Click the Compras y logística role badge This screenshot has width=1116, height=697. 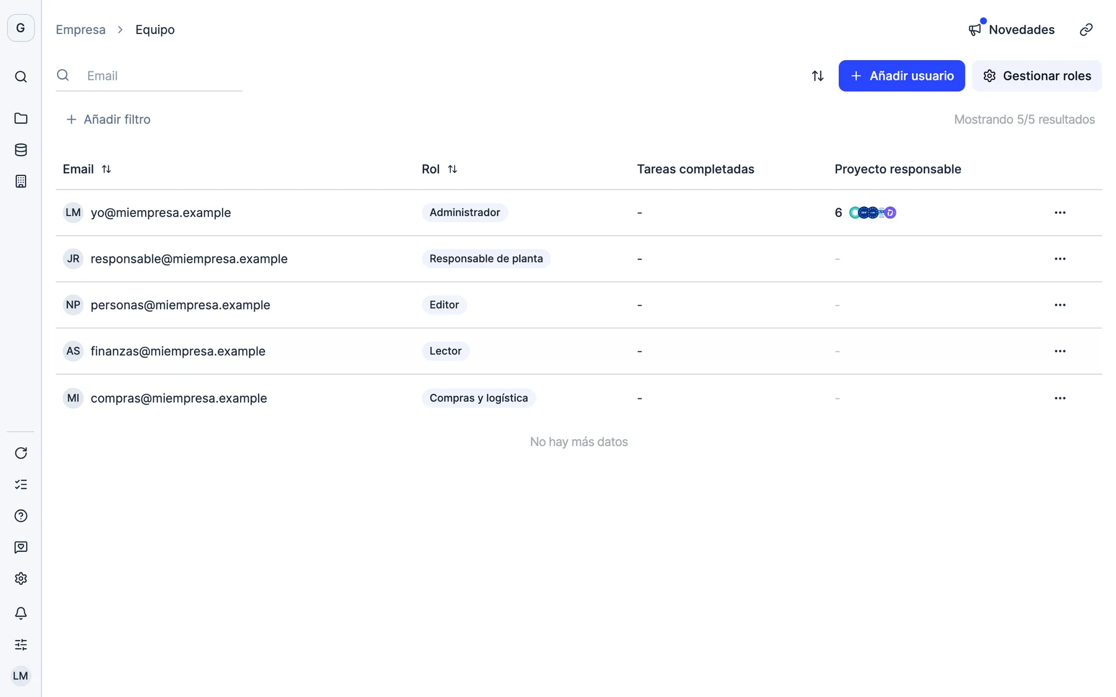(x=479, y=398)
